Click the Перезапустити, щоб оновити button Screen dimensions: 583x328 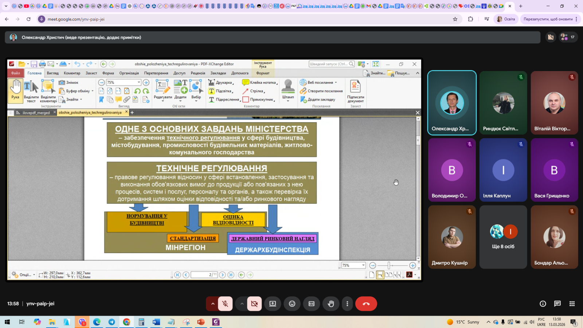click(548, 19)
